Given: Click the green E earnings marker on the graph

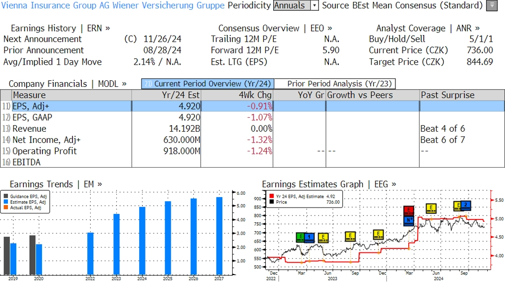Looking at the screenshot, I should tap(300, 238).
